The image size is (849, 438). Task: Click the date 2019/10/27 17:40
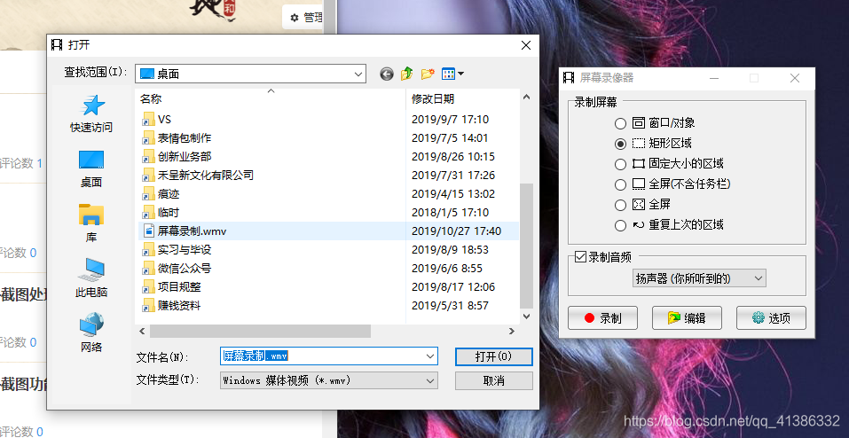[456, 231]
